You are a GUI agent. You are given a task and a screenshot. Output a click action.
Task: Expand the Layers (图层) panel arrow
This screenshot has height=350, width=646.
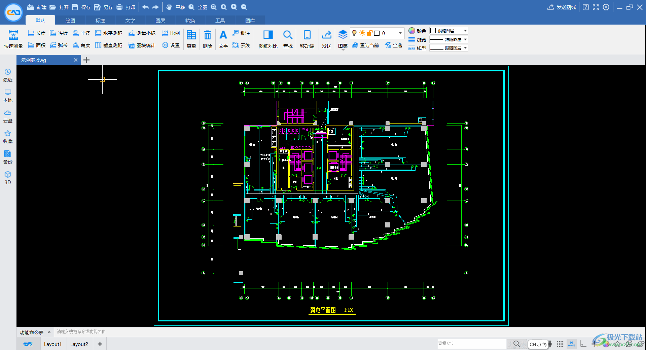pos(343,50)
